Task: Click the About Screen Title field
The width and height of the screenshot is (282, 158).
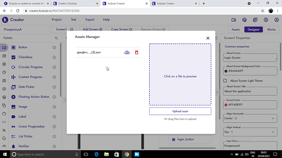Action: [250, 91]
